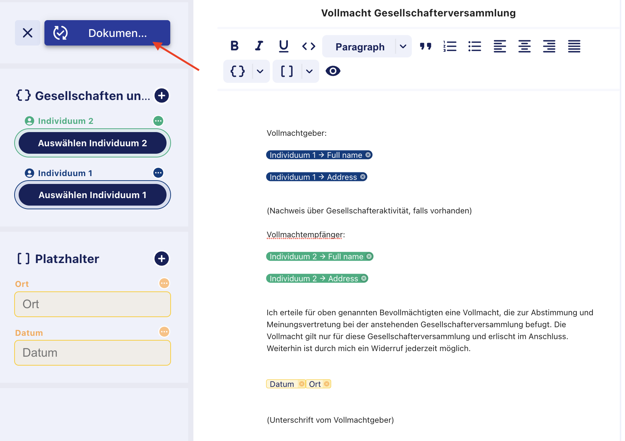Open curly braces variable dropdown arrow
The width and height of the screenshot is (625, 441).
pos(261,71)
